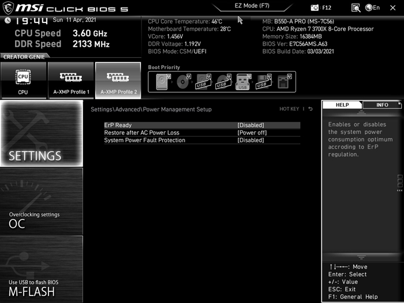Image resolution: width=404 pixels, height=303 pixels.
Task: Select the hard disk boot device icon
Action: (x=163, y=82)
